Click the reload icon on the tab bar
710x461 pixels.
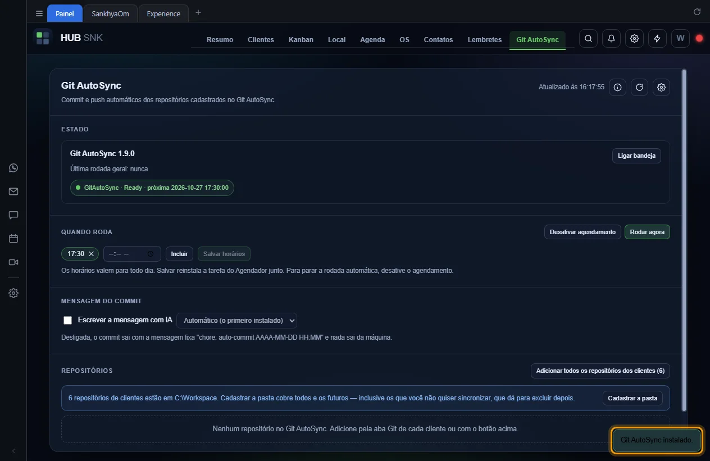click(x=697, y=12)
